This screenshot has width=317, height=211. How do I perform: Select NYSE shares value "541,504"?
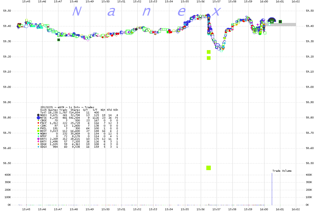coord(74,118)
